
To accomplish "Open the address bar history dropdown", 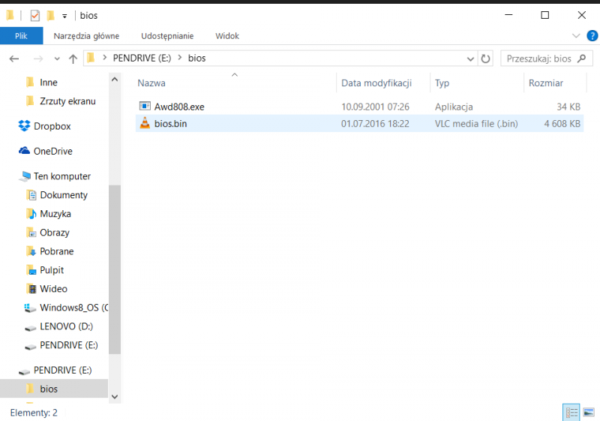I will pyautogui.click(x=470, y=59).
